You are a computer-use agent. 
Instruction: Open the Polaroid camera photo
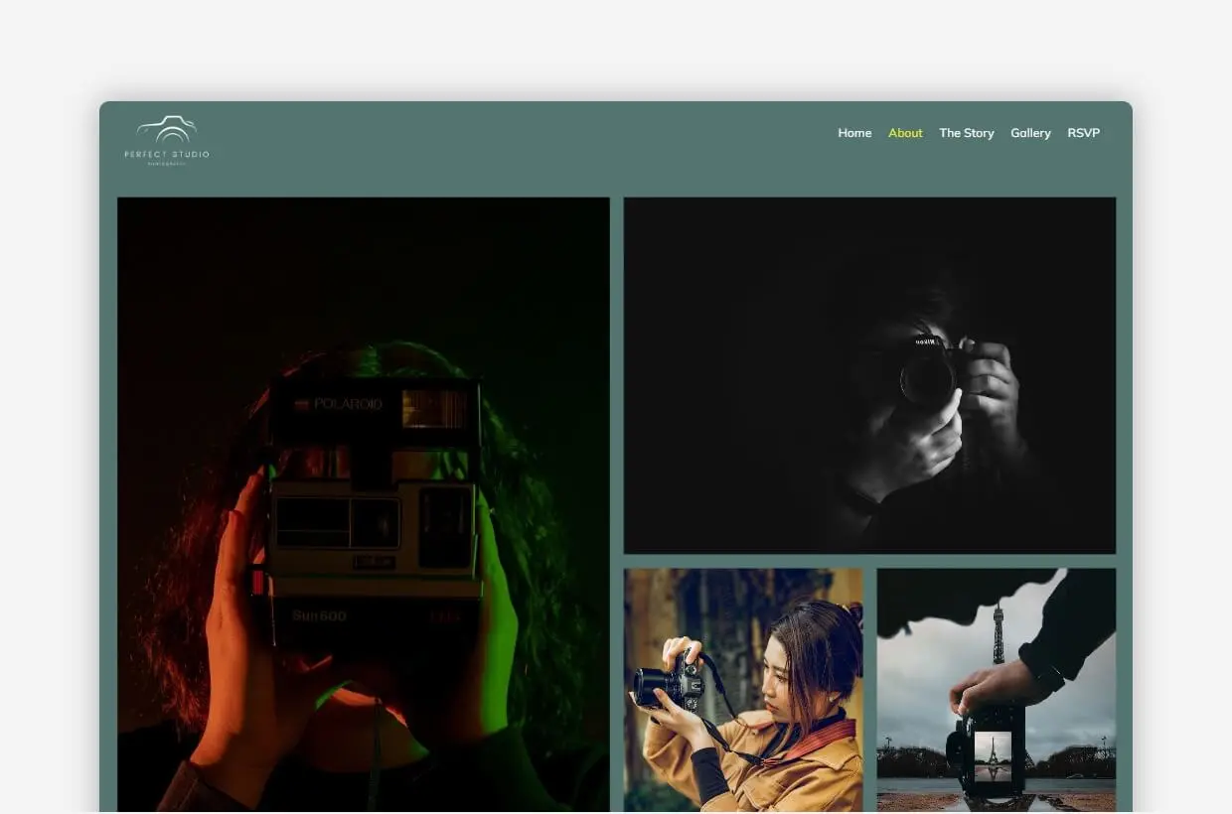pyautogui.click(x=364, y=504)
